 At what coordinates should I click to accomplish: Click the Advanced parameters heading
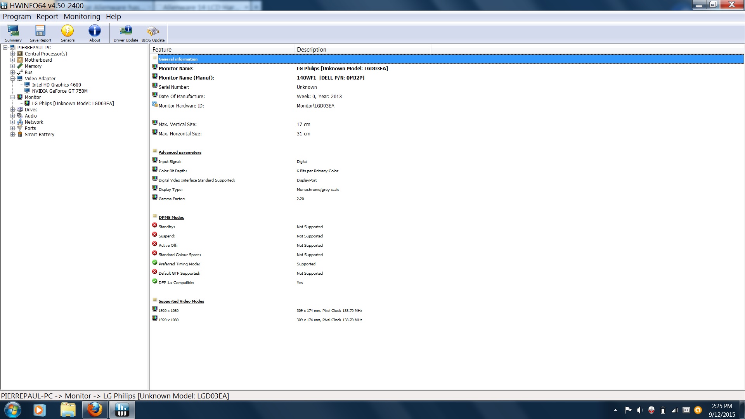[180, 152]
